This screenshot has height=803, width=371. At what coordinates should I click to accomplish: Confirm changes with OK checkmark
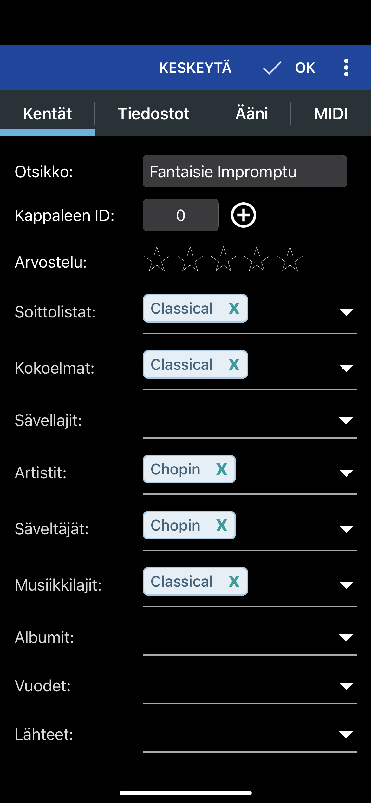click(x=289, y=68)
